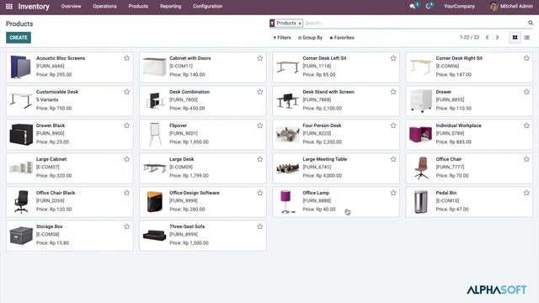Star the Large Desk product
This screenshot has width=539, height=303.
tap(260, 159)
